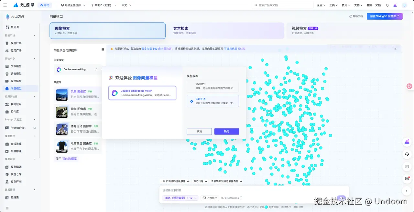414x212 pixels.
Task: Click 山脉和湖泊的清晨景象 suggestion
Action: point(175,181)
